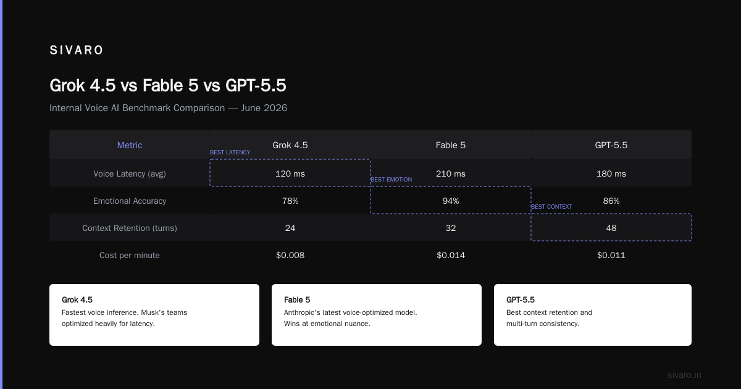The height and width of the screenshot is (389, 741).
Task: Select the 48 context retention cell
Action: pyautogui.click(x=611, y=228)
